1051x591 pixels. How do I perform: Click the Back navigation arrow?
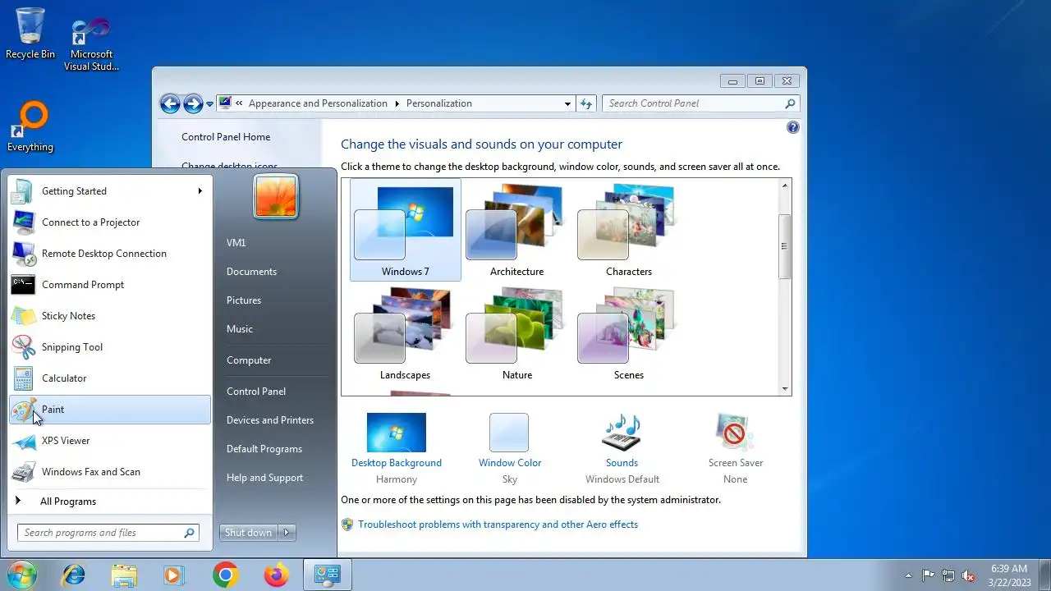coord(170,103)
